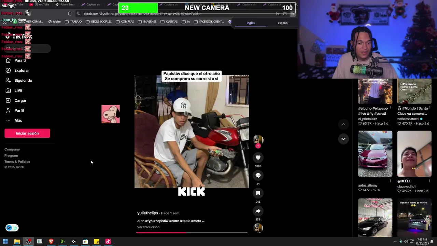Image resolution: width=437 pixels, height=246 pixels.
Task: Open the IA bookmarks folder
Action: [186, 22]
